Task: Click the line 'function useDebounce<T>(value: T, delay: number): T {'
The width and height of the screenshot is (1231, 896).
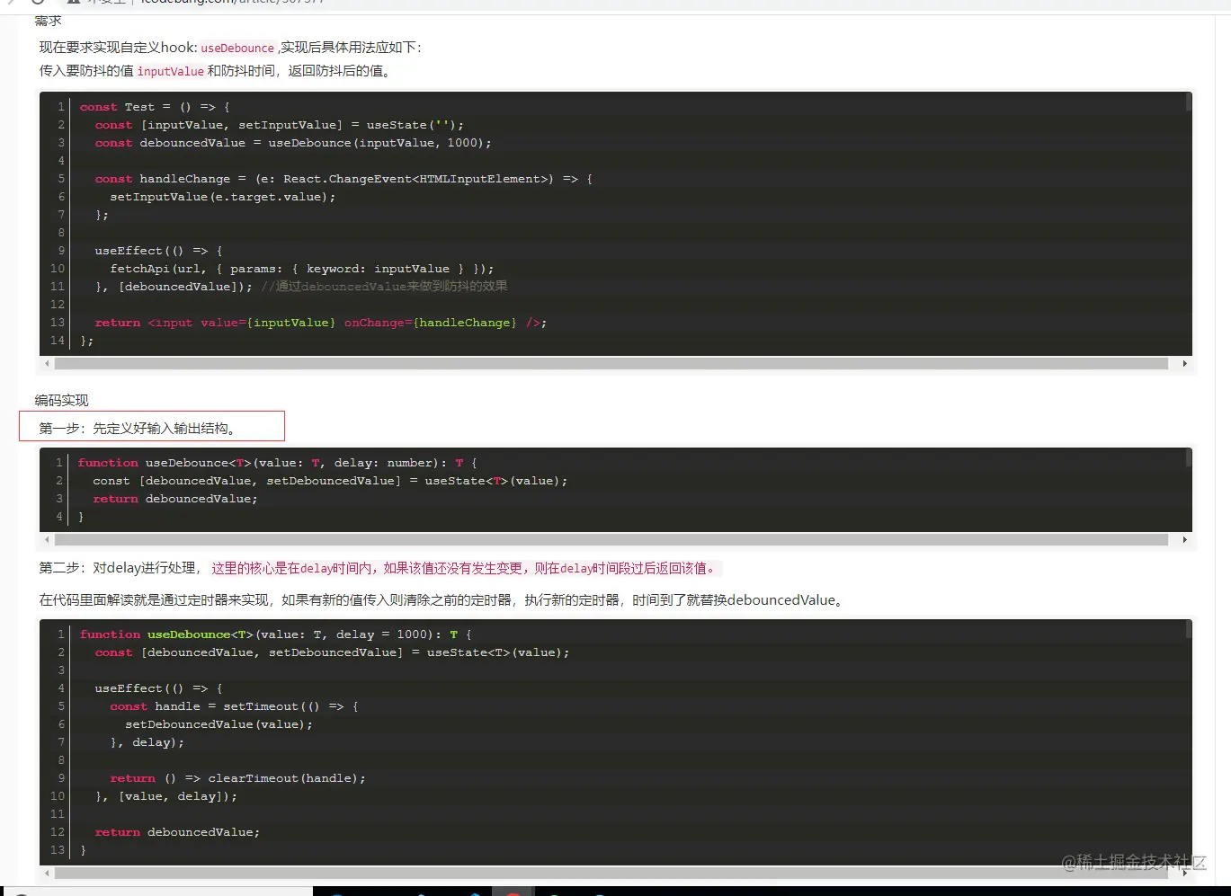Action: [x=278, y=463]
